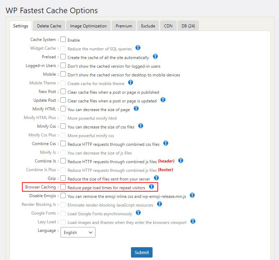
Task: Tick the Combine Js checkbox
Action: [63, 161]
